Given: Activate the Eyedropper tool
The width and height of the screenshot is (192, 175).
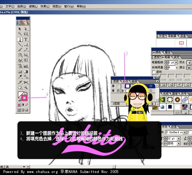Looking at the screenshot, I should coord(20,77).
